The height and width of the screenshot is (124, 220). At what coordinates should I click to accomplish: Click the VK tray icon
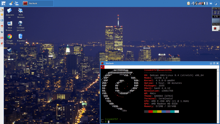(210, 3)
